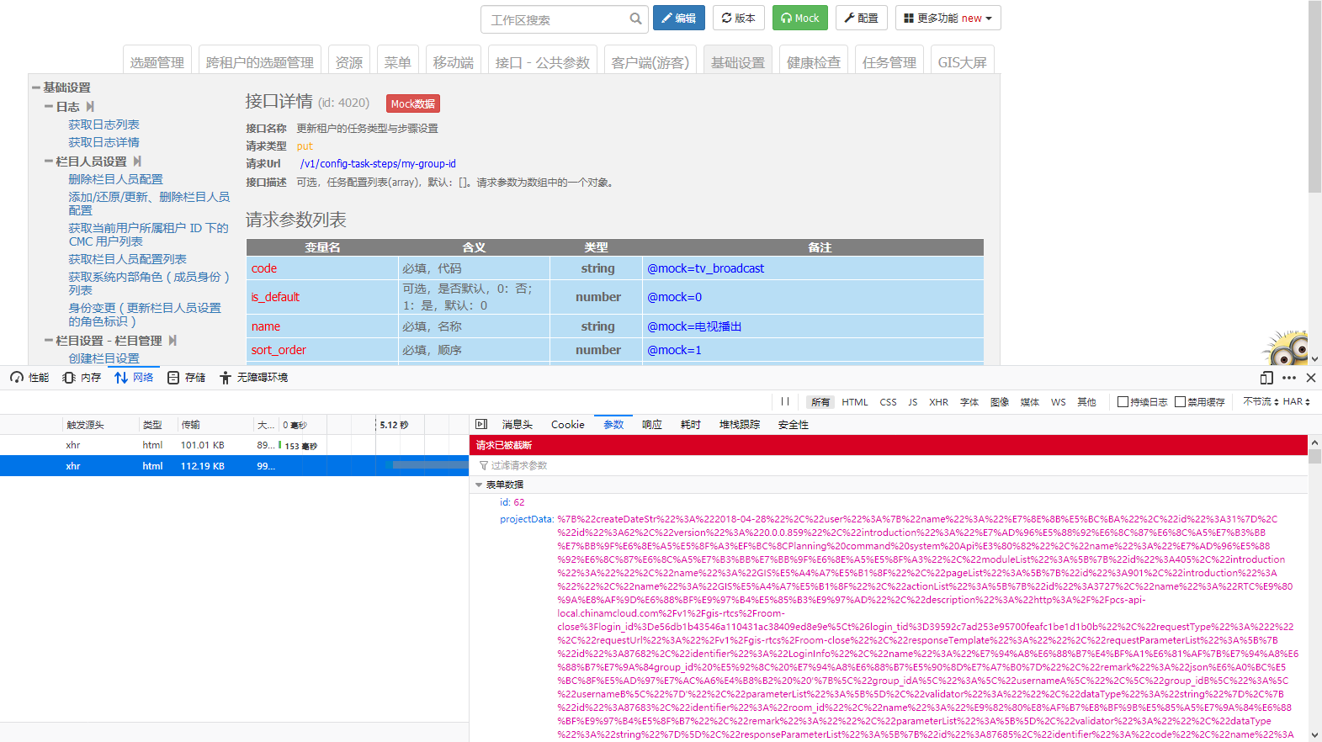Filter network requests by HTML
This screenshot has height=742, width=1322.
[855, 402]
